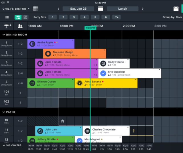Open Cody Floatie reservation dropdown arrow
This screenshot has height=153, width=183.
128,60
